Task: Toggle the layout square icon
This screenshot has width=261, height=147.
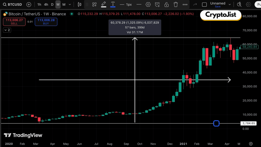Action: point(204,4)
